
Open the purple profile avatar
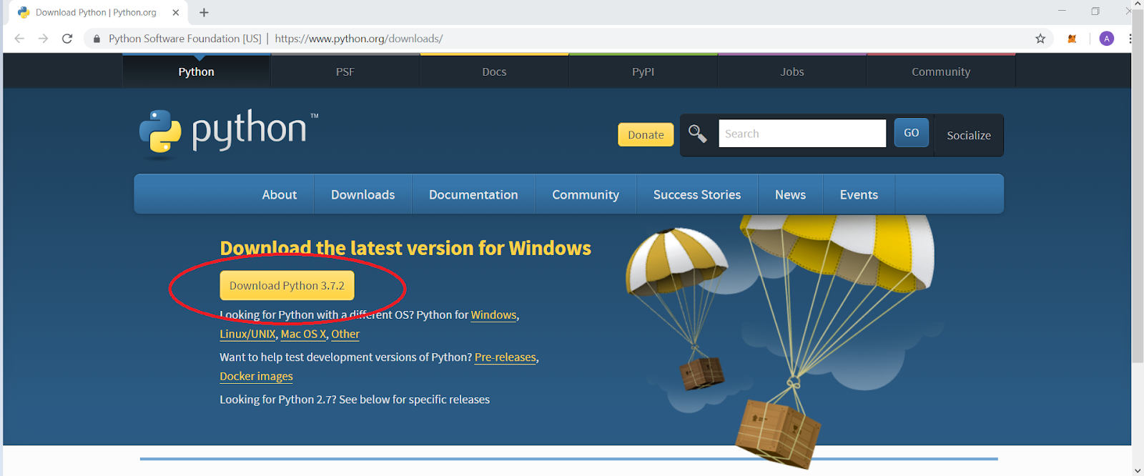(x=1107, y=39)
